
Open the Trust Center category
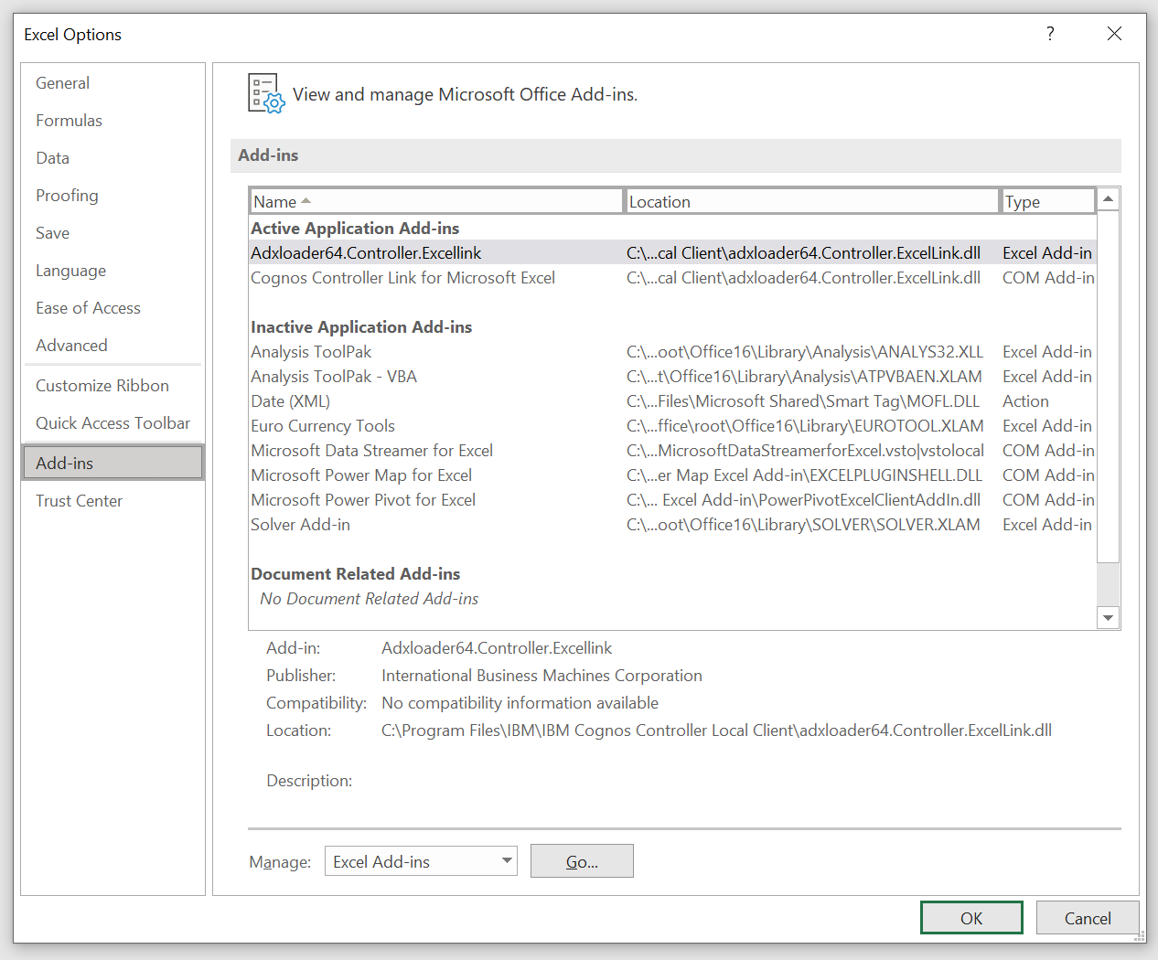click(x=113, y=501)
